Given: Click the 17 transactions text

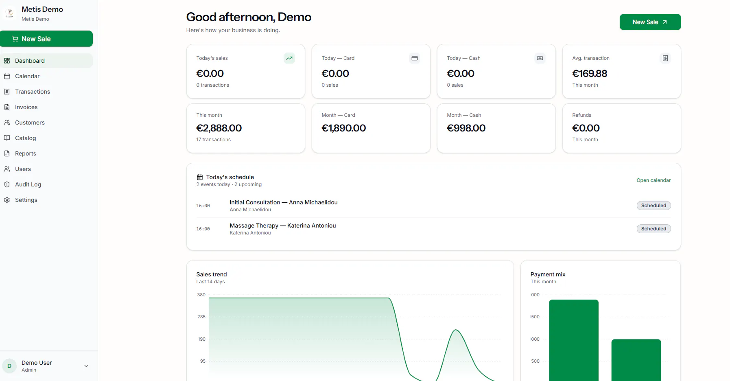Looking at the screenshot, I should pos(214,140).
